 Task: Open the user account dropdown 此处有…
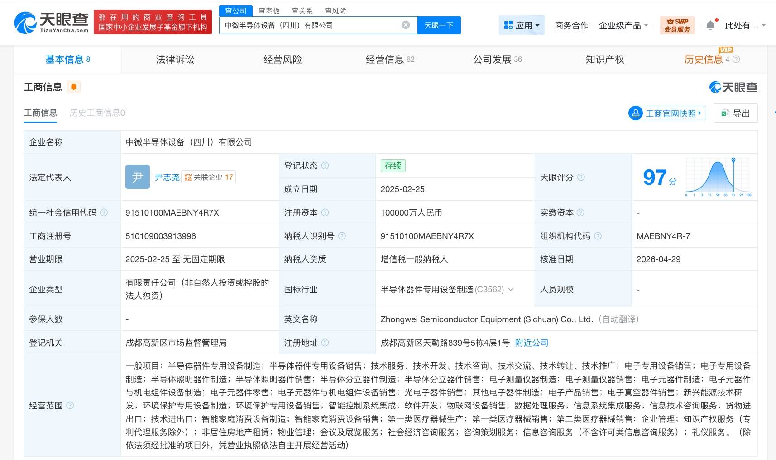pyautogui.click(x=745, y=25)
